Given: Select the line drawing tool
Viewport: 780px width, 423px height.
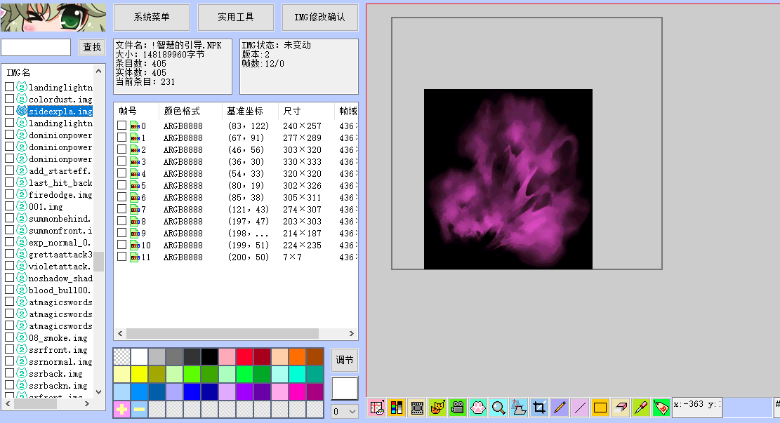Looking at the screenshot, I should click(580, 407).
